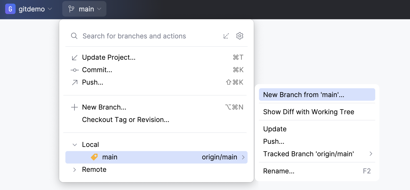Click the yellow tag icon next to main
Screen dimensions: 410x190
(94, 157)
